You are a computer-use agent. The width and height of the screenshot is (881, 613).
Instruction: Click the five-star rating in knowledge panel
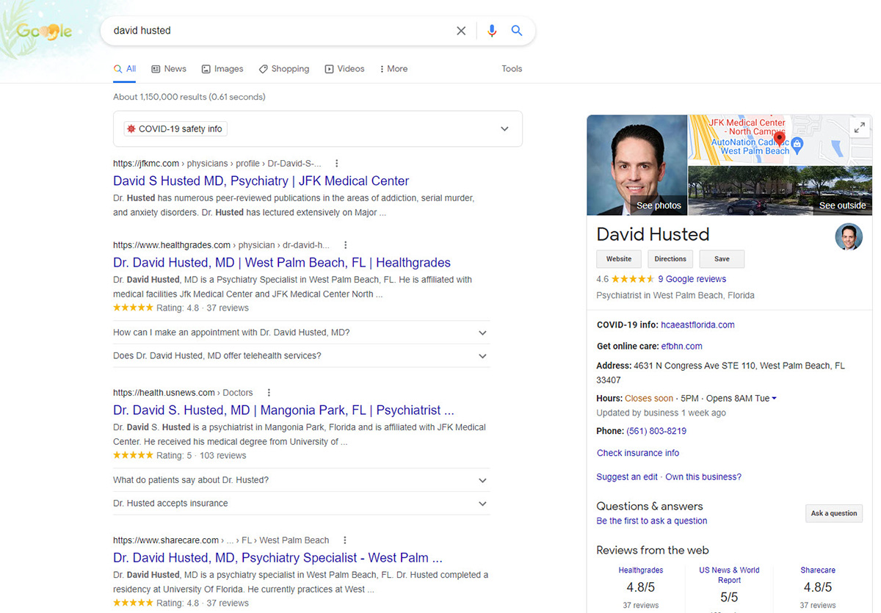click(x=633, y=279)
